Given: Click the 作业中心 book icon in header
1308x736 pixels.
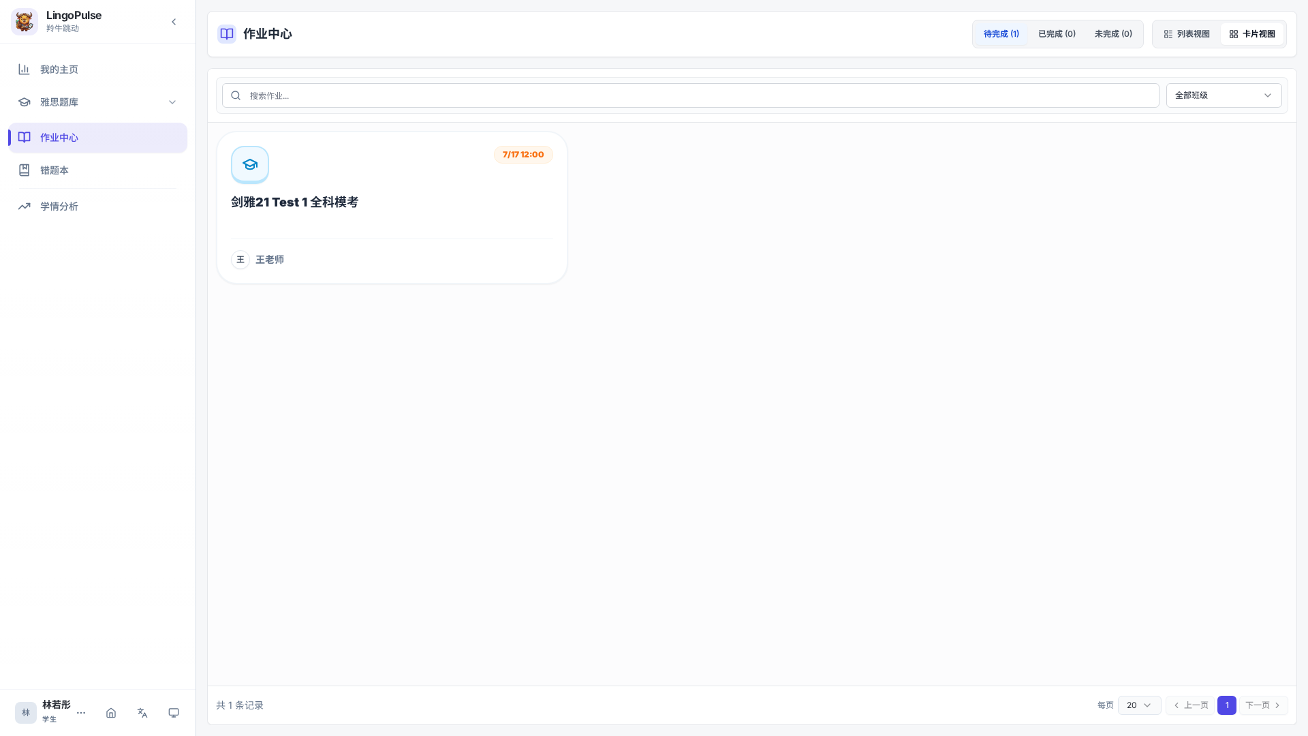Looking at the screenshot, I should tap(227, 34).
